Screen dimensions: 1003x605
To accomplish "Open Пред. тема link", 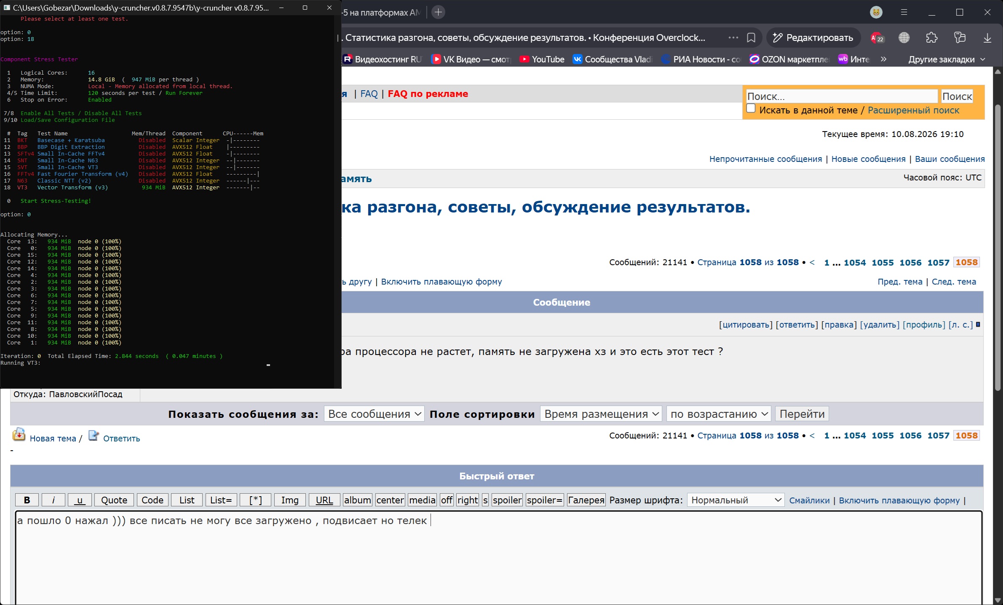I will [x=900, y=282].
